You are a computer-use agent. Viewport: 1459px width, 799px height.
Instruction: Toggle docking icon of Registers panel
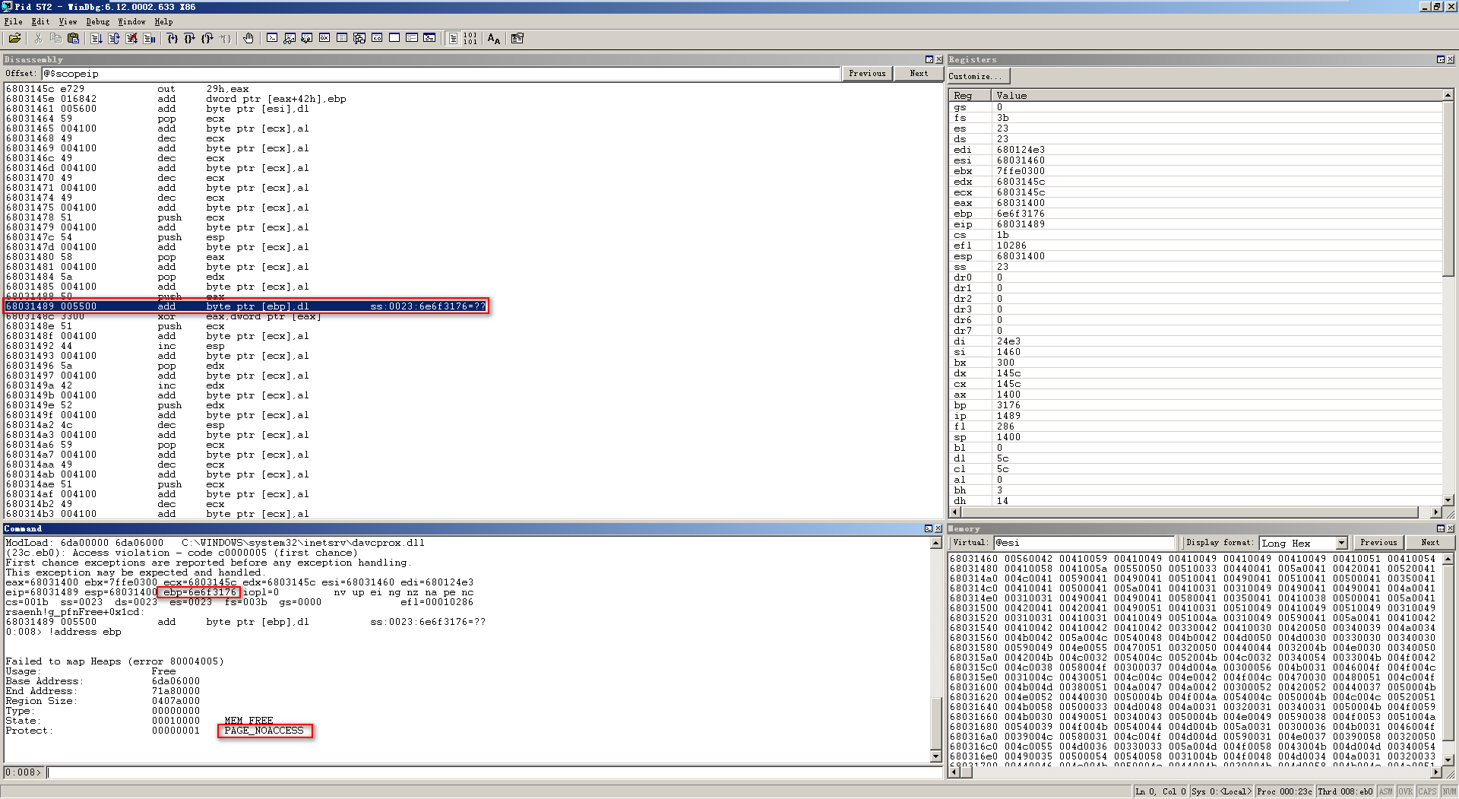pos(1440,59)
